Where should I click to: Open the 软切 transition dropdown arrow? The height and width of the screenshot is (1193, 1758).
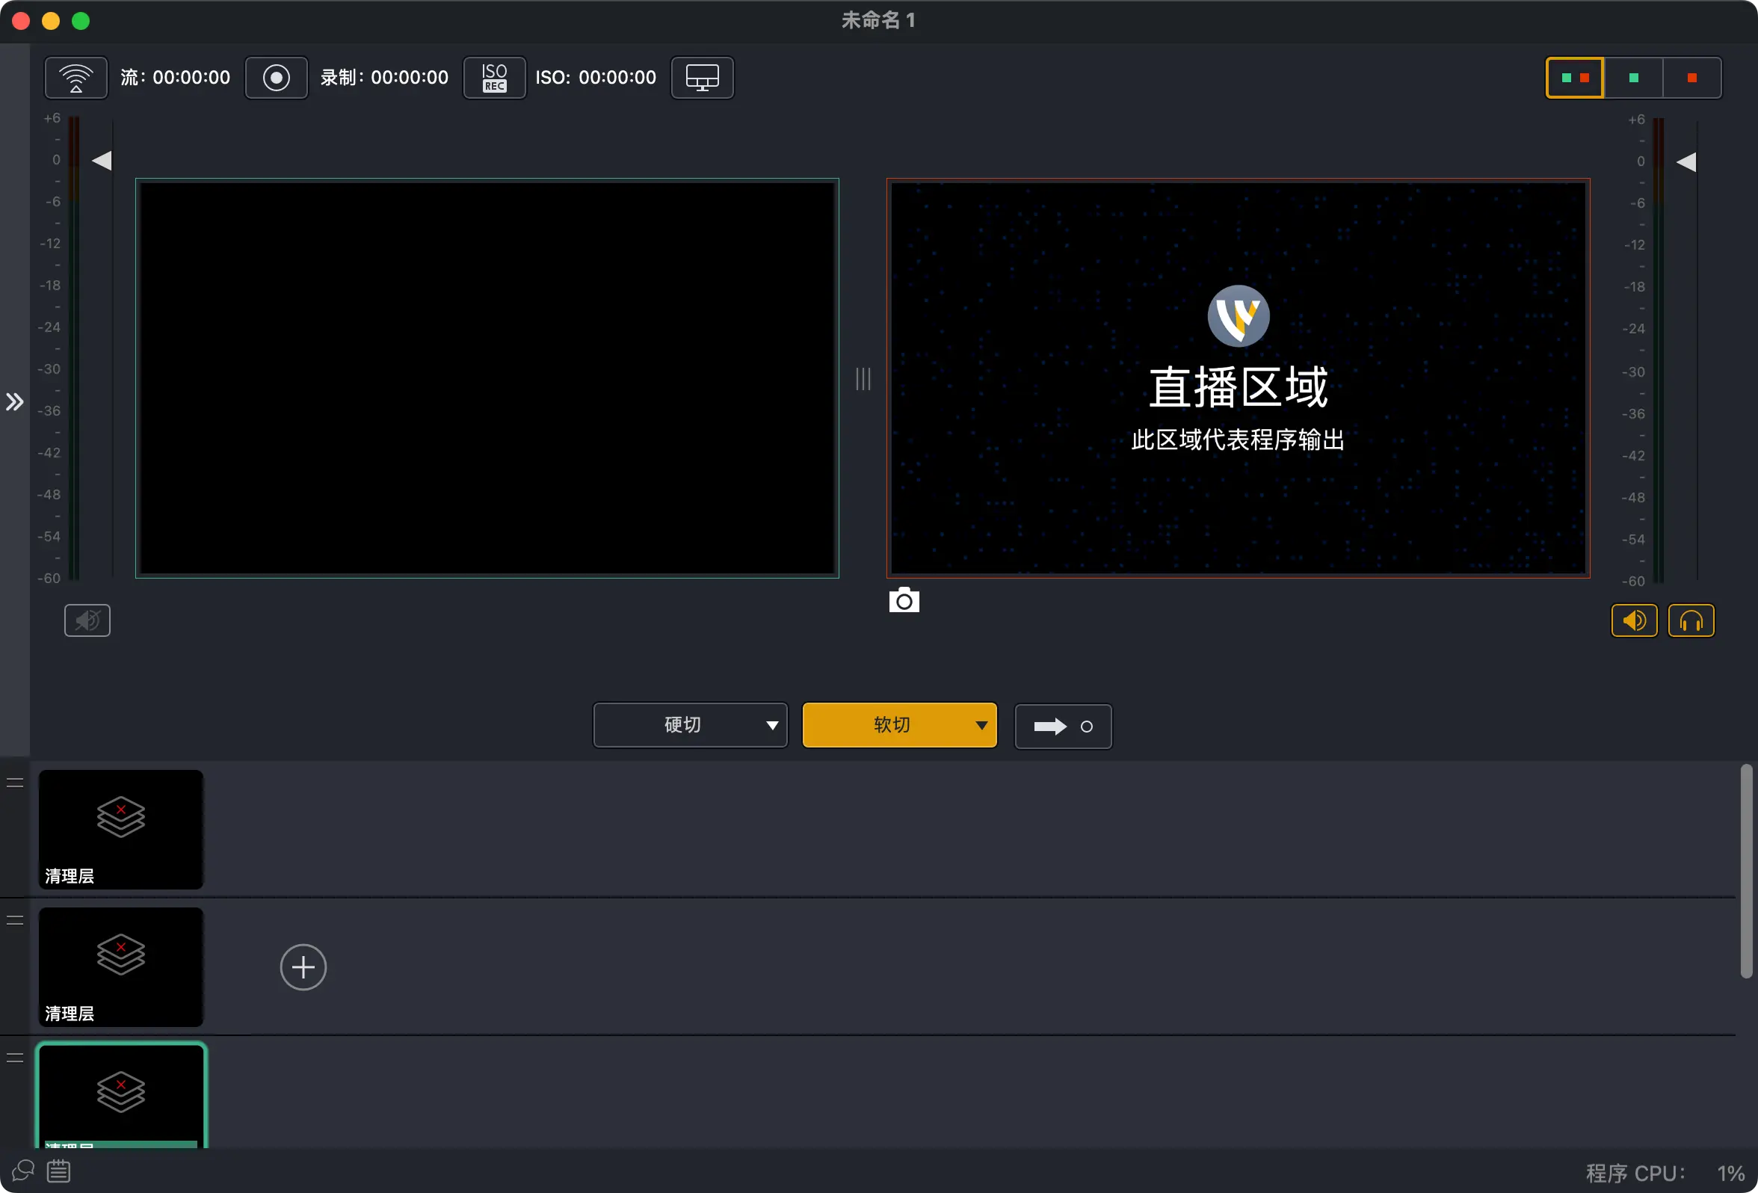pos(981,726)
